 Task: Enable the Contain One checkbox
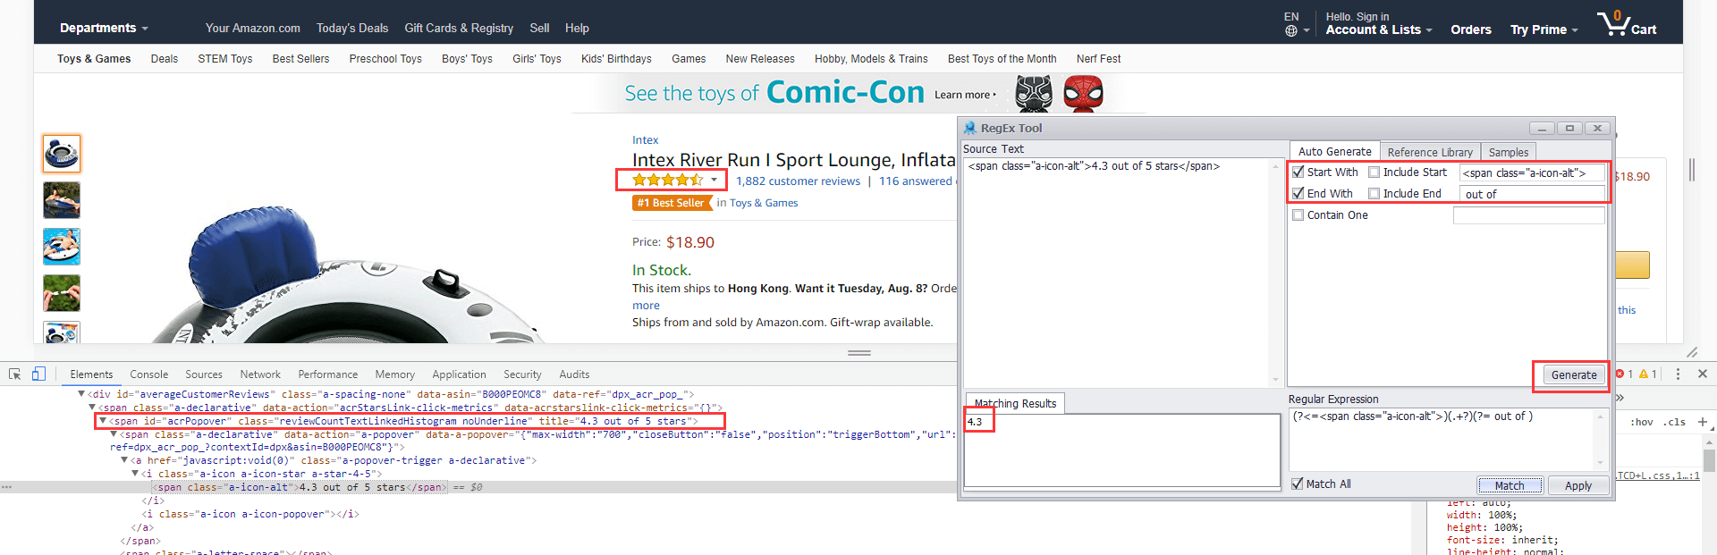pyautogui.click(x=1298, y=214)
